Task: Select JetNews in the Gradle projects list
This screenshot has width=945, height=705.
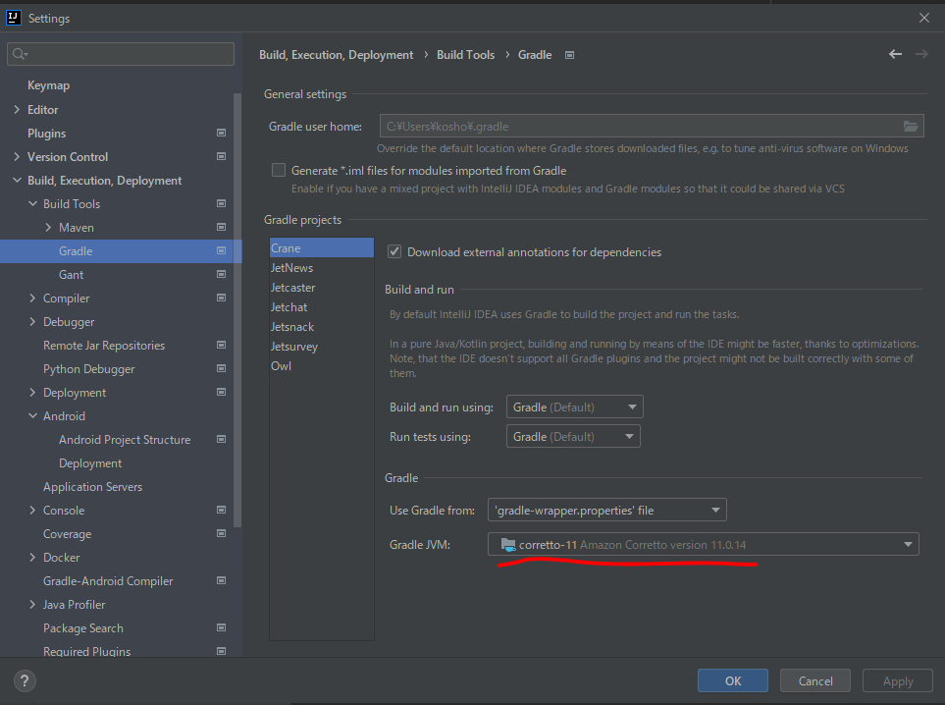Action: [x=291, y=267]
